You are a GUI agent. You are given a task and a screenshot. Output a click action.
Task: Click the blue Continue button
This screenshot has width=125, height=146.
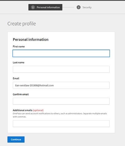[x=16, y=140]
